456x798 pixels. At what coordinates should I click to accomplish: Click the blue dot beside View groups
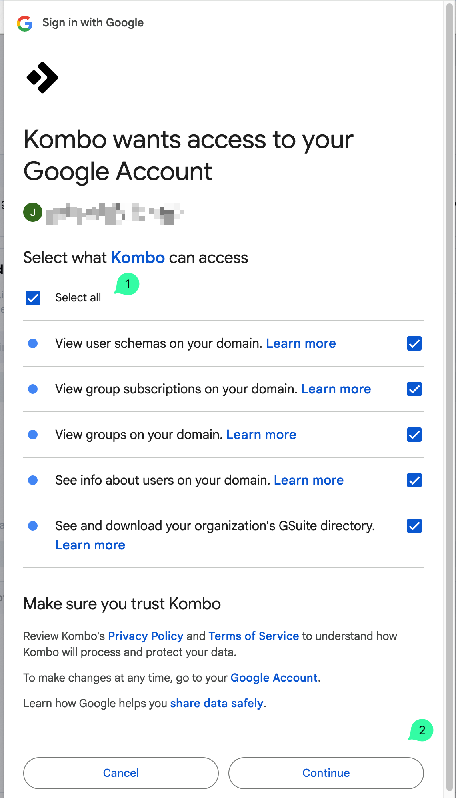point(33,435)
